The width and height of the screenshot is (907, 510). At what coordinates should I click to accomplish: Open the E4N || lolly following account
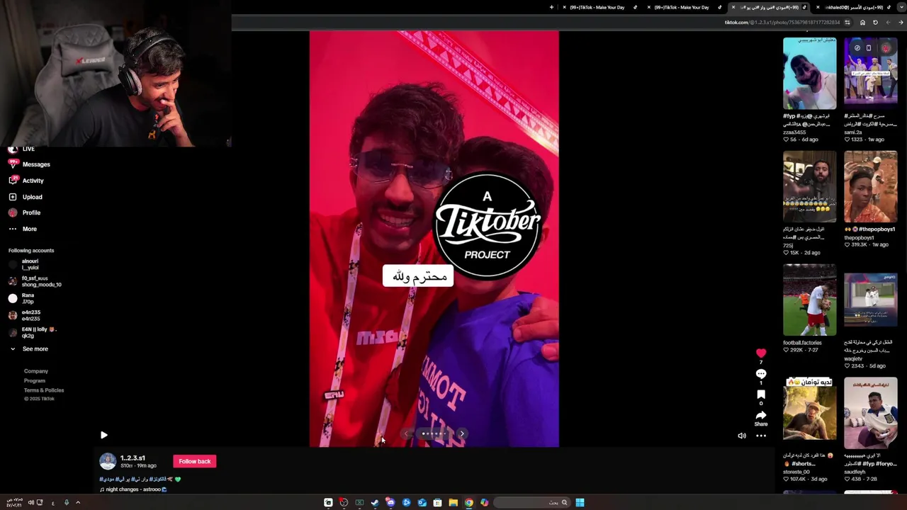(32, 332)
